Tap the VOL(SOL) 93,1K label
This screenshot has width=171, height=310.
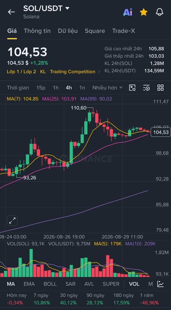26,244
